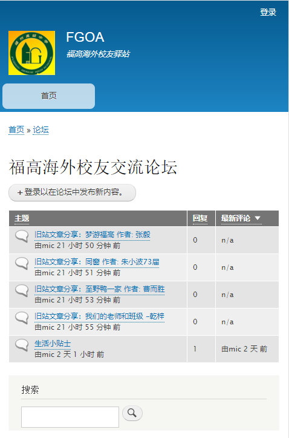Click text 由mic 21 小时 50 分钟 前

point(77,246)
